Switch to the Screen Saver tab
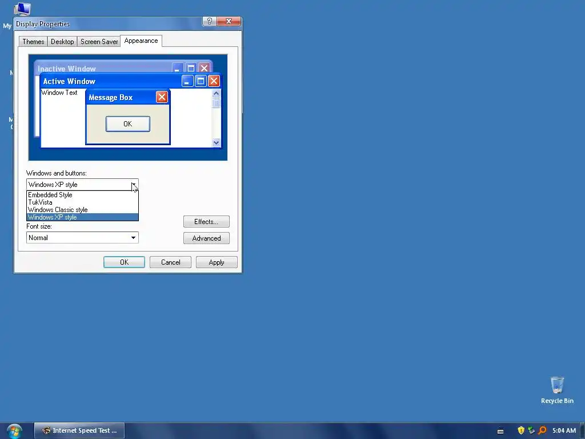Viewport: 585px width, 439px height. click(99, 41)
